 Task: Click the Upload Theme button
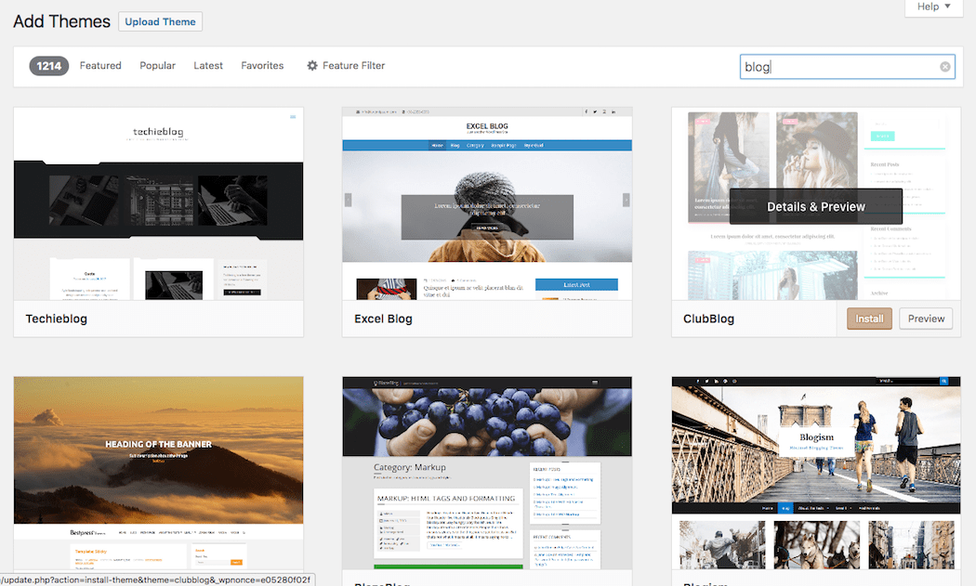tap(159, 20)
